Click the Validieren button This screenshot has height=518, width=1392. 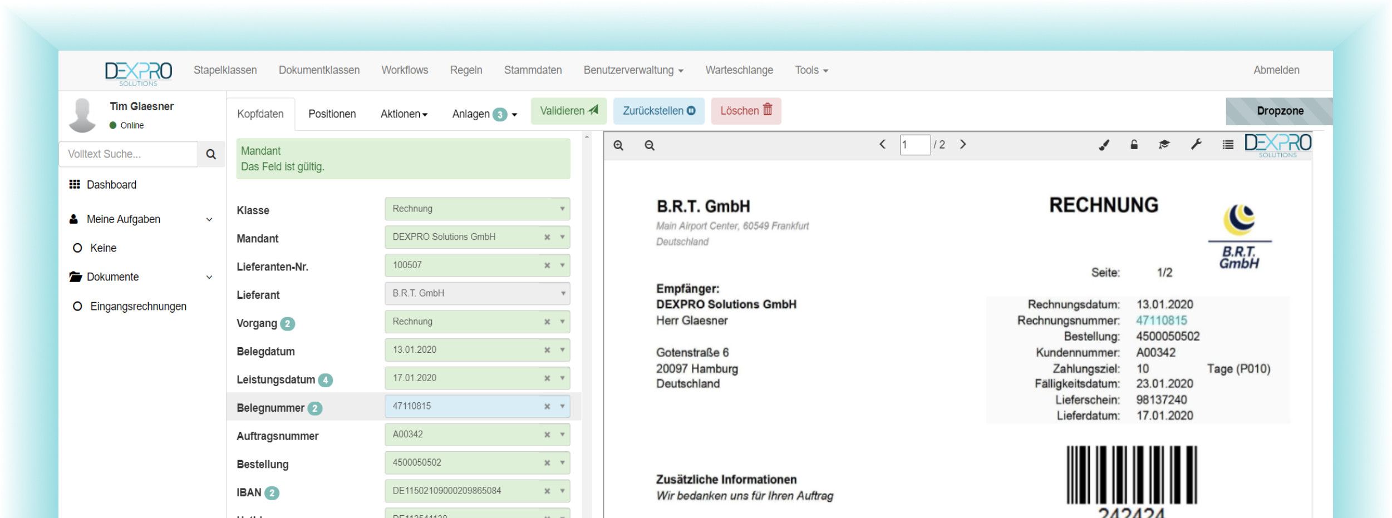[569, 111]
